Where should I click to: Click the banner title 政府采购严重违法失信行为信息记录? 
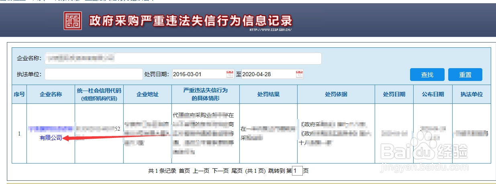[190, 20]
